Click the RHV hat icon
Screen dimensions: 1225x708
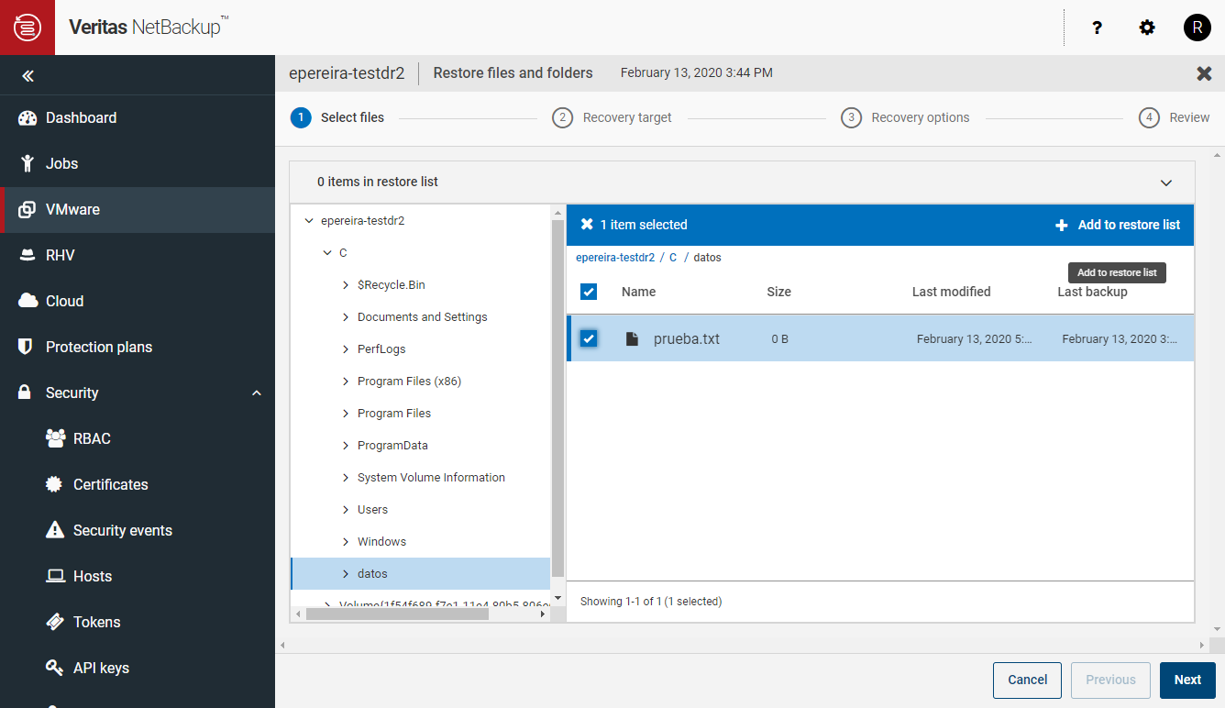28,255
